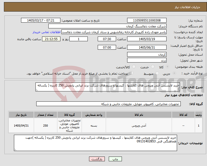
Task: Click the توضیحات خریدار text area
Action: point(95,143)
